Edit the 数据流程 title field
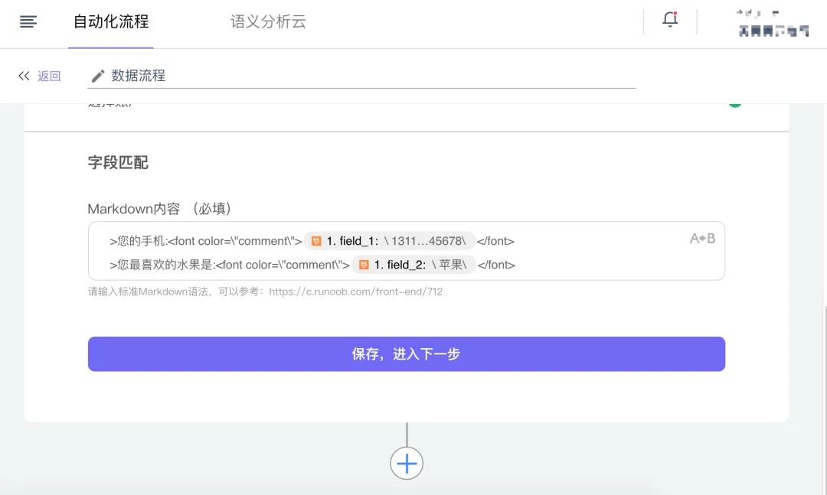This screenshot has height=495, width=827. click(x=361, y=76)
